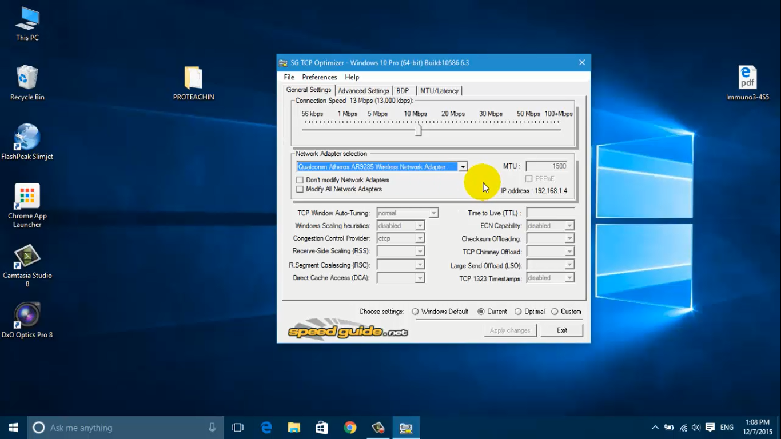Click the Ask me anything search box
Image resolution: width=781 pixels, height=439 pixels.
[x=126, y=428]
